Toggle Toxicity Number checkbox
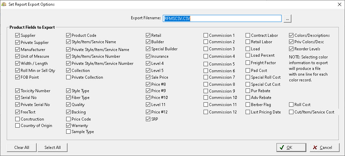This screenshot has height=156, width=345. tap(17, 91)
